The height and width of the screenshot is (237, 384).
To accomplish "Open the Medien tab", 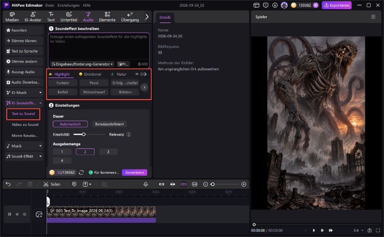I will [x=12, y=17].
